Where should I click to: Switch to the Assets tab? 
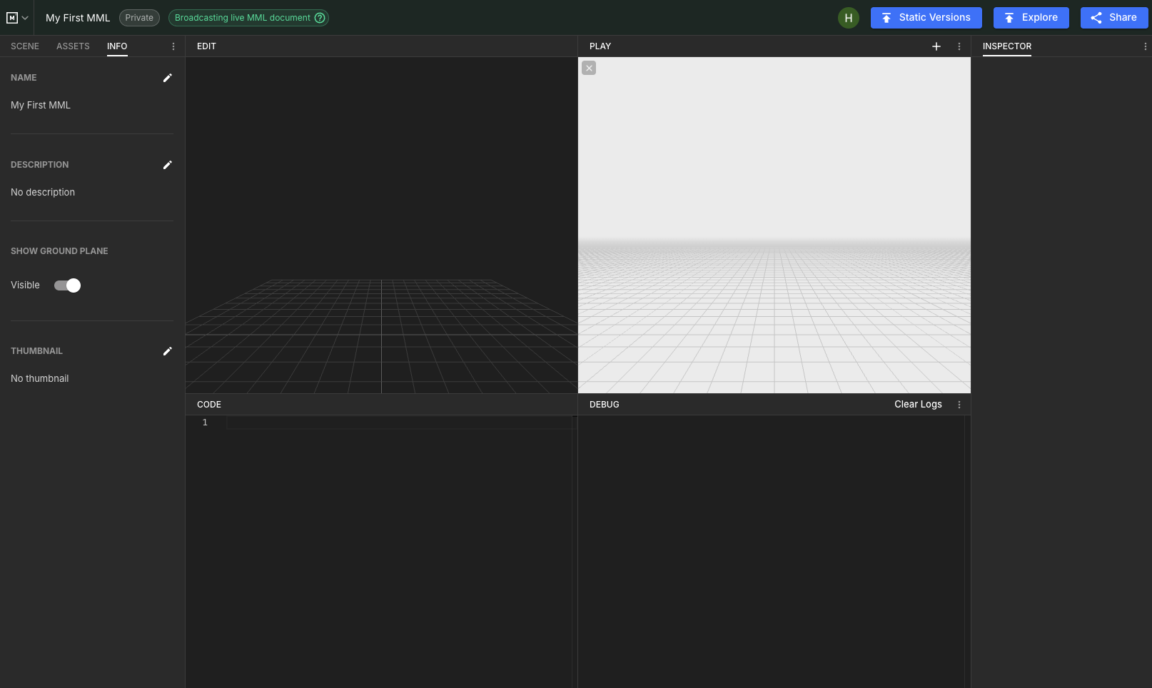point(73,46)
